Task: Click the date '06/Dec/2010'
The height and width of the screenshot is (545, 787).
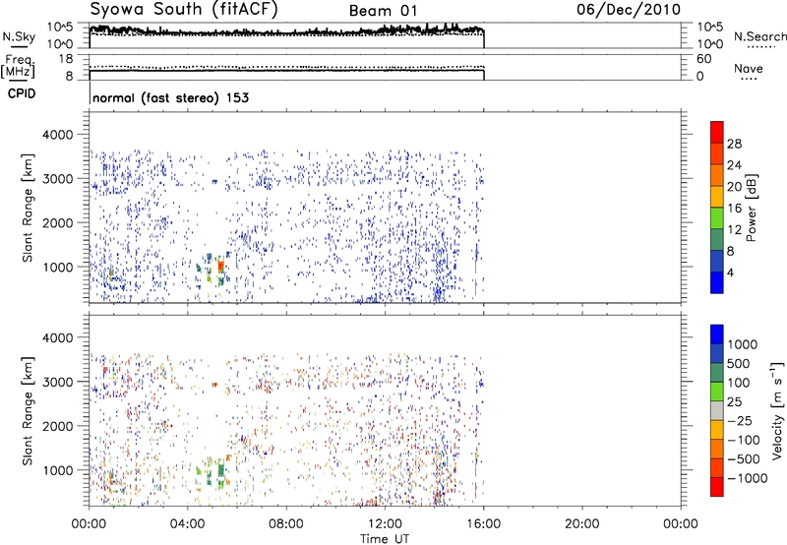Action: tap(629, 10)
